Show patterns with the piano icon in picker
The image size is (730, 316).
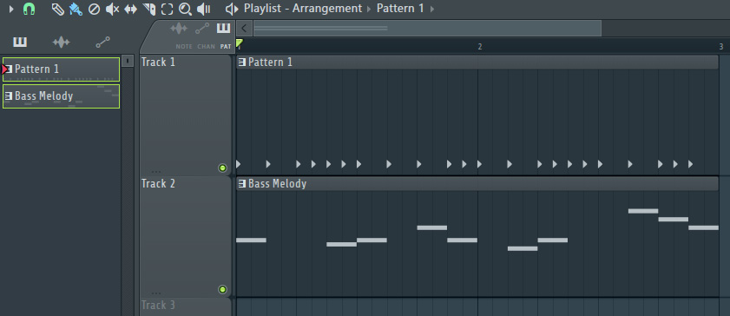(20, 43)
